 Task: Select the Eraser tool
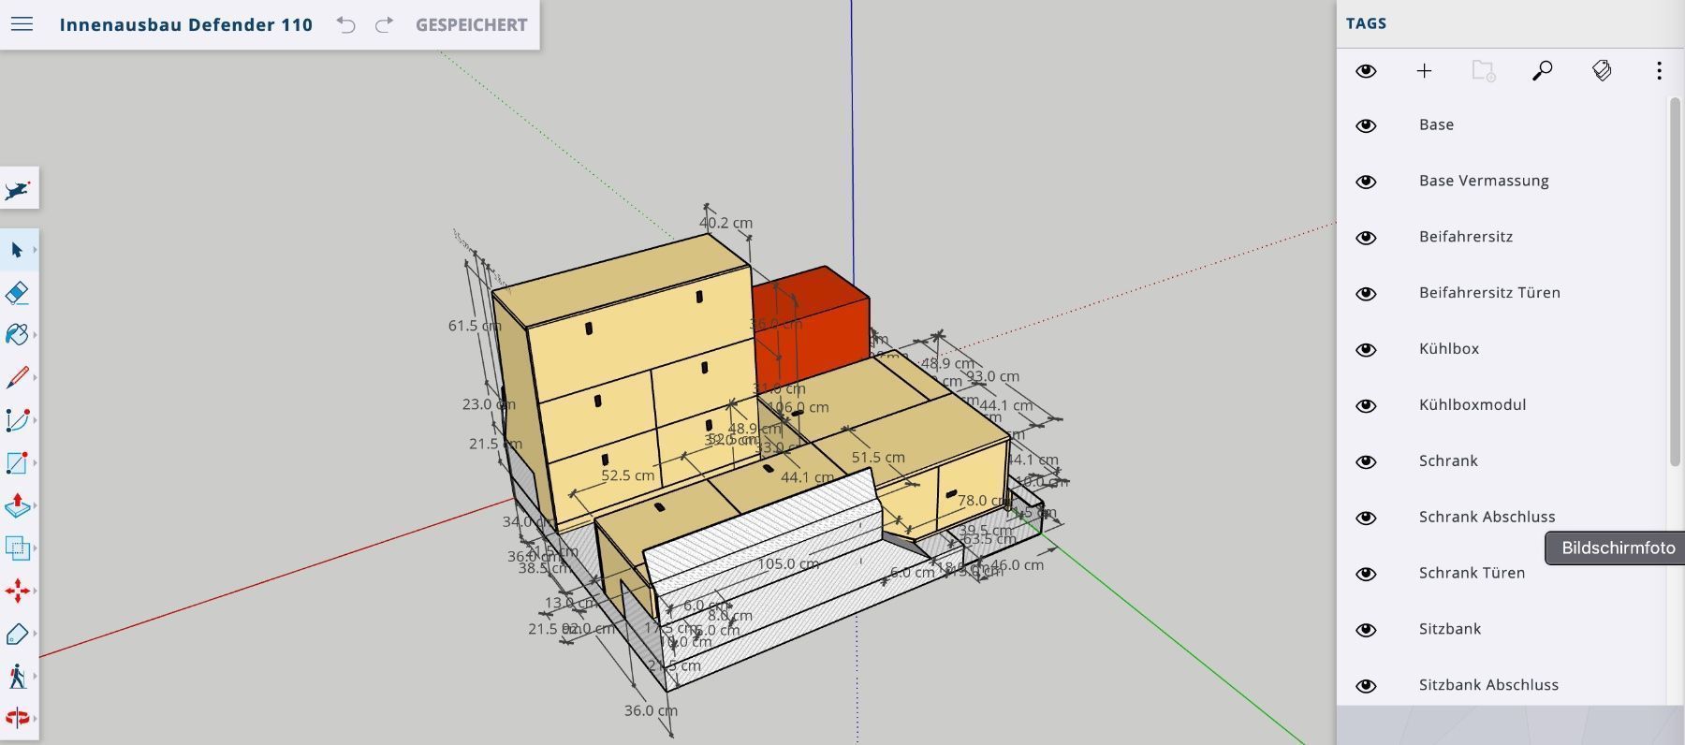click(x=17, y=293)
